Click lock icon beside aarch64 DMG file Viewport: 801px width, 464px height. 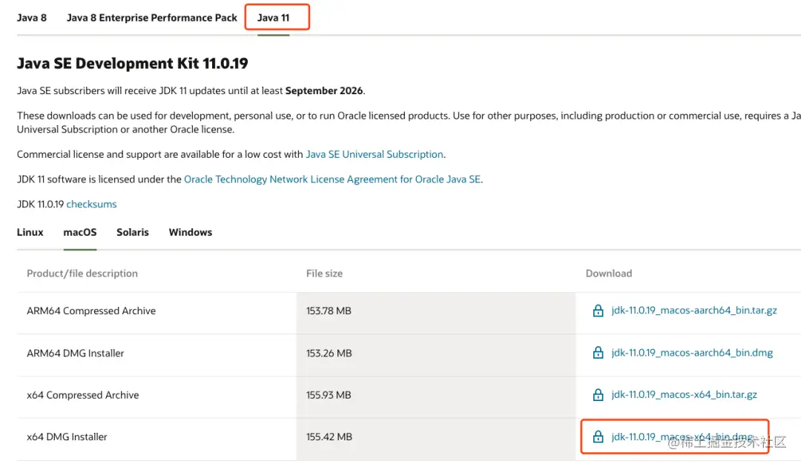[598, 354]
